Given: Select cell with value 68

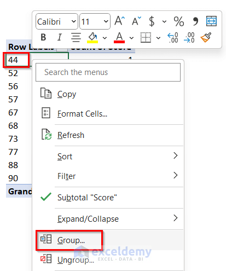Looking at the screenshot, I should (x=19, y=126).
